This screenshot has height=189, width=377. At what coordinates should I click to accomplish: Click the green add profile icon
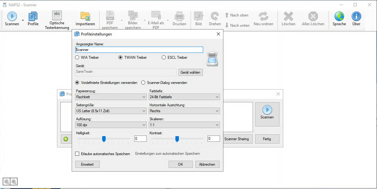pos(66,139)
